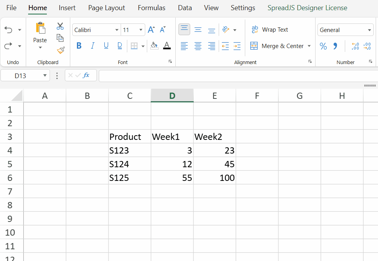Switch to the Insert tab
378x261 pixels.
pos(67,8)
